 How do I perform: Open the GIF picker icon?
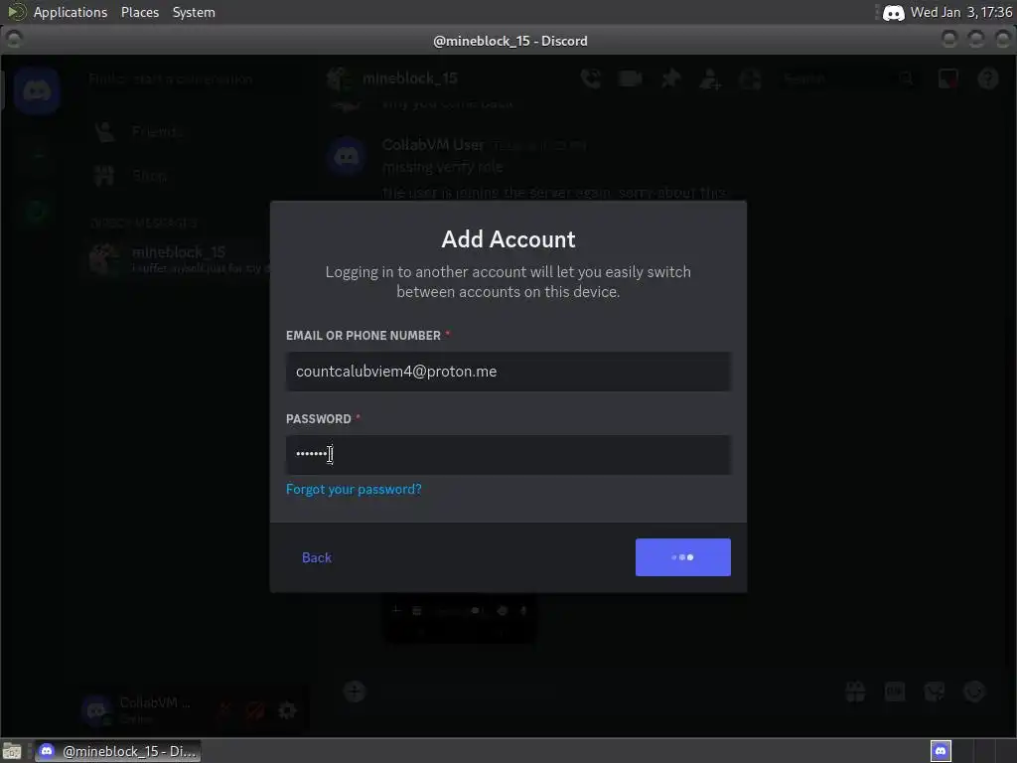(895, 691)
